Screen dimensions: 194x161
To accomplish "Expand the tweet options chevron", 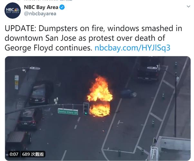I will 188,6.
